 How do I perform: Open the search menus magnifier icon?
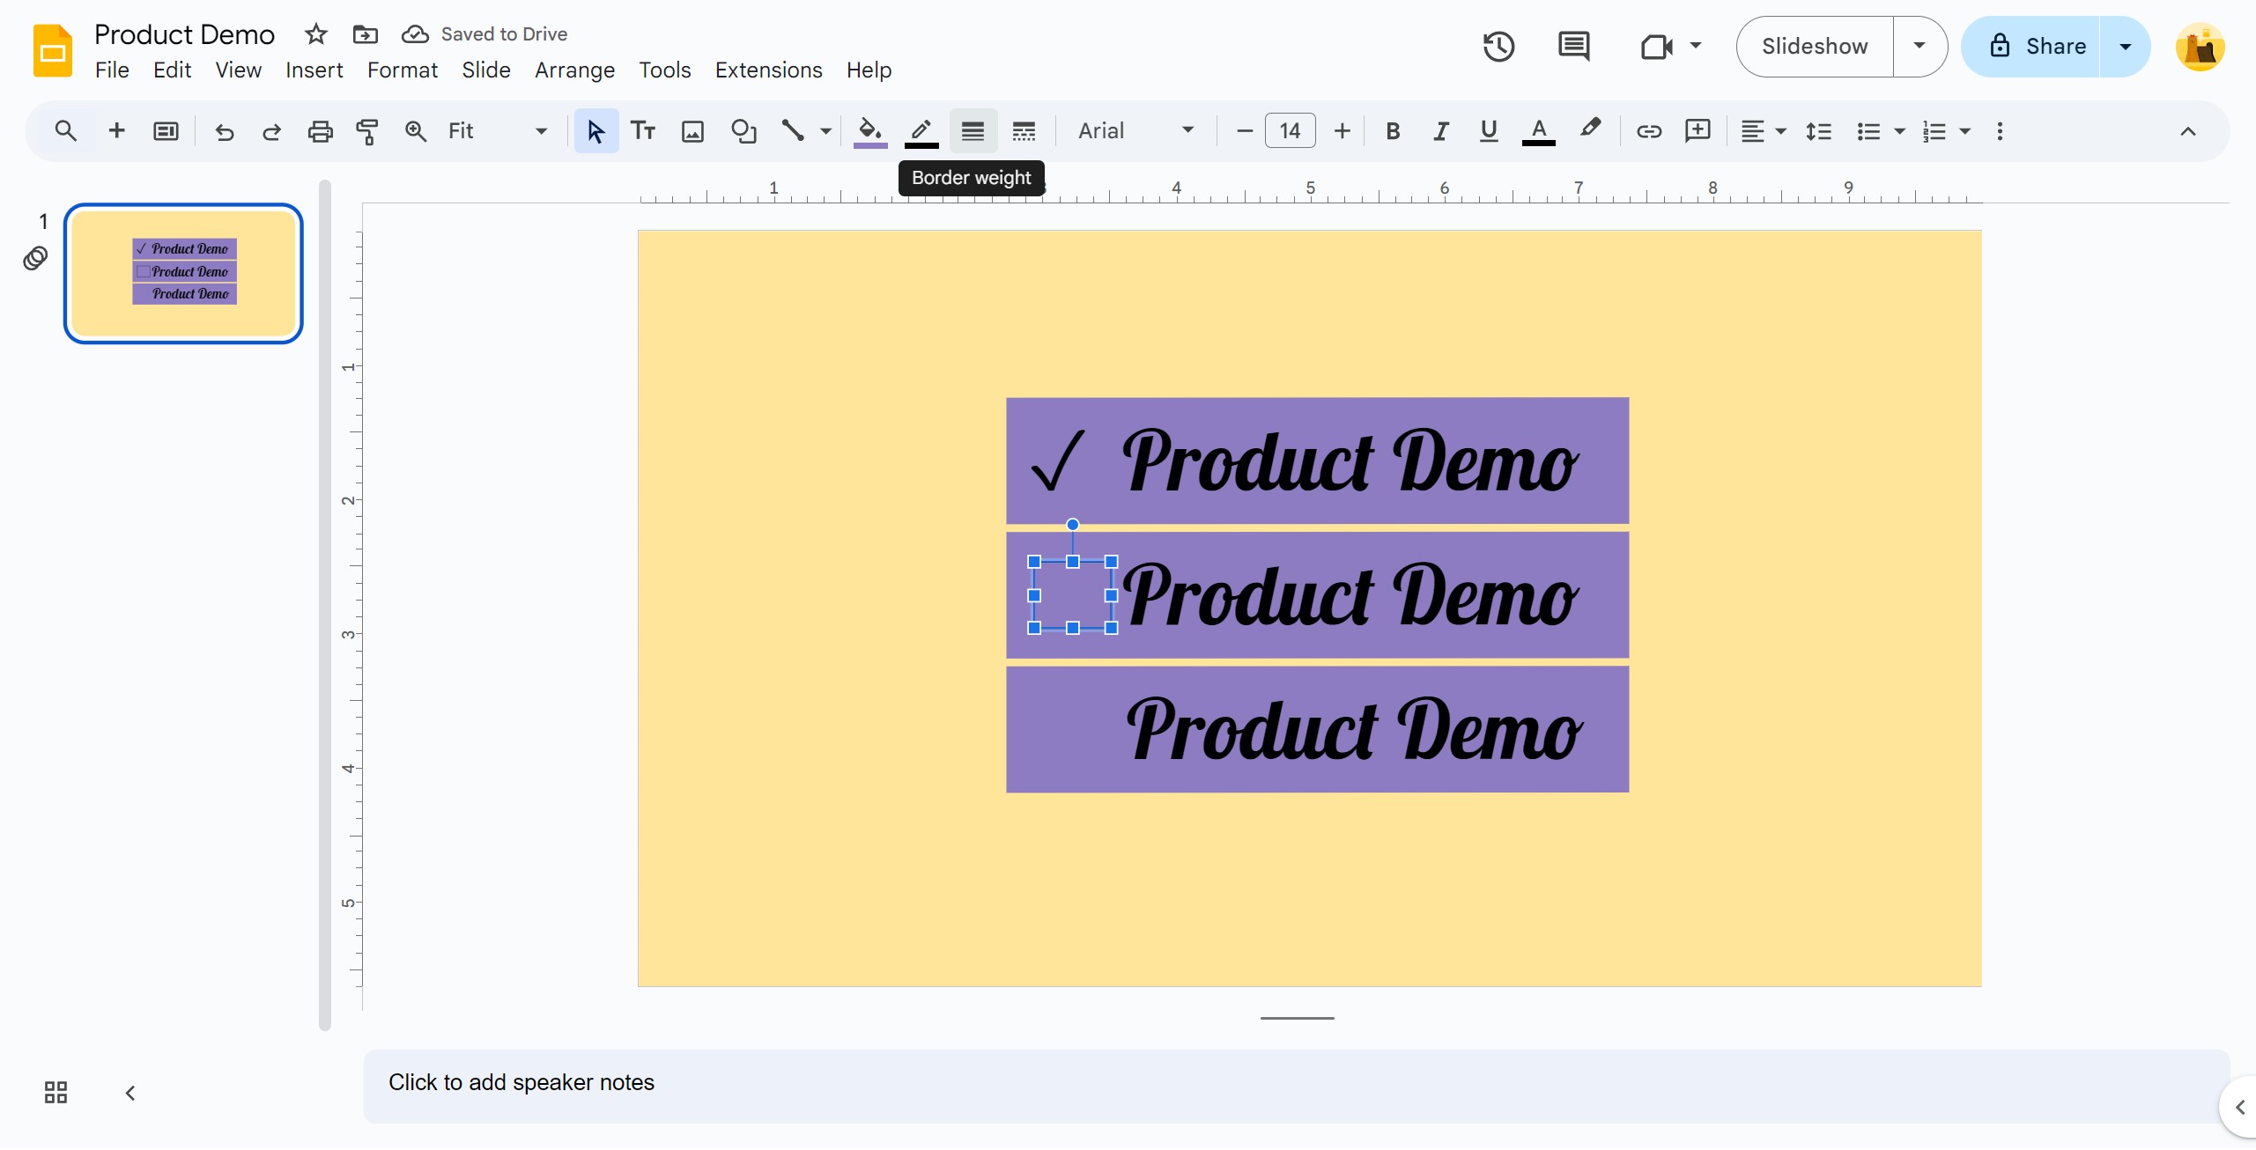(65, 131)
